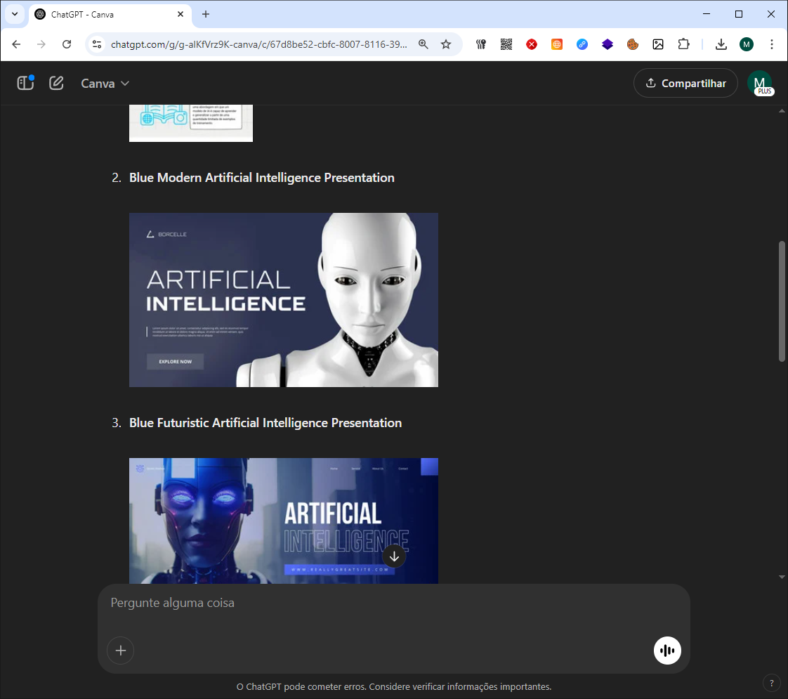Viewport: 788px width, 699px height.
Task: Select the ChatGPT - Canva tab
Action: (x=110, y=15)
